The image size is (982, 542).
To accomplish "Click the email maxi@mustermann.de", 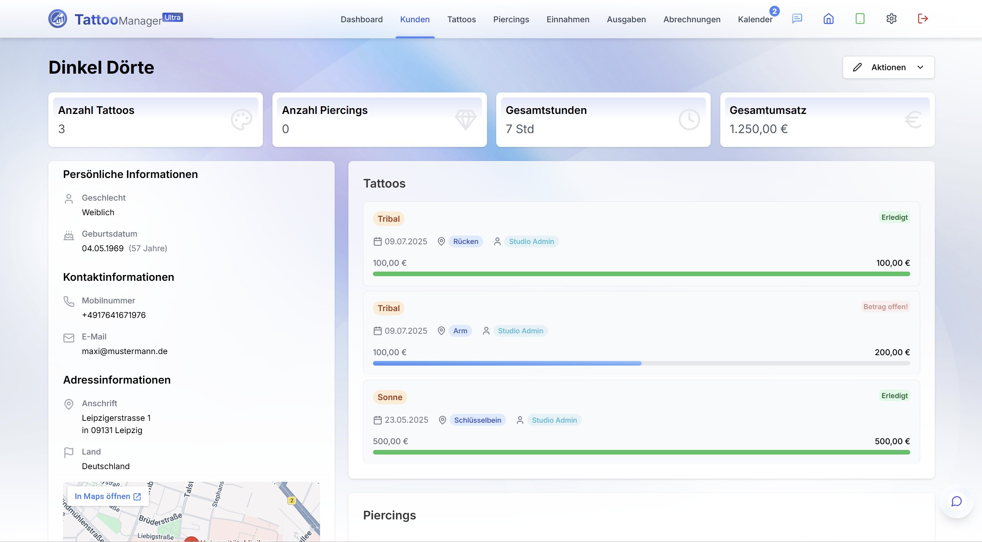I will (124, 351).
